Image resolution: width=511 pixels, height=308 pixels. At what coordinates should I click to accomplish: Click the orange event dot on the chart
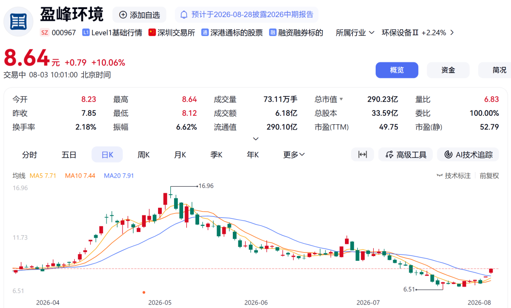pyautogui.click(x=144, y=292)
